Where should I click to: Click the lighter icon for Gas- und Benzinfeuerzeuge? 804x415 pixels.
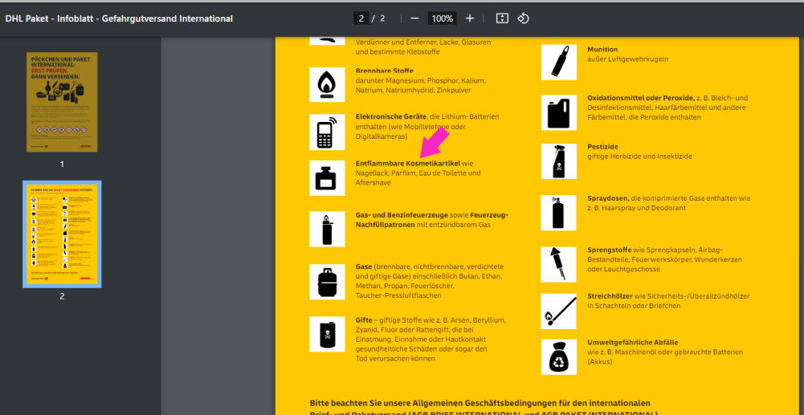tap(327, 229)
